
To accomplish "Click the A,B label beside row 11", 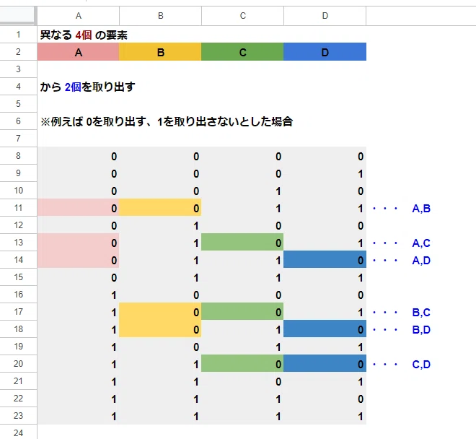I will pos(421,209).
